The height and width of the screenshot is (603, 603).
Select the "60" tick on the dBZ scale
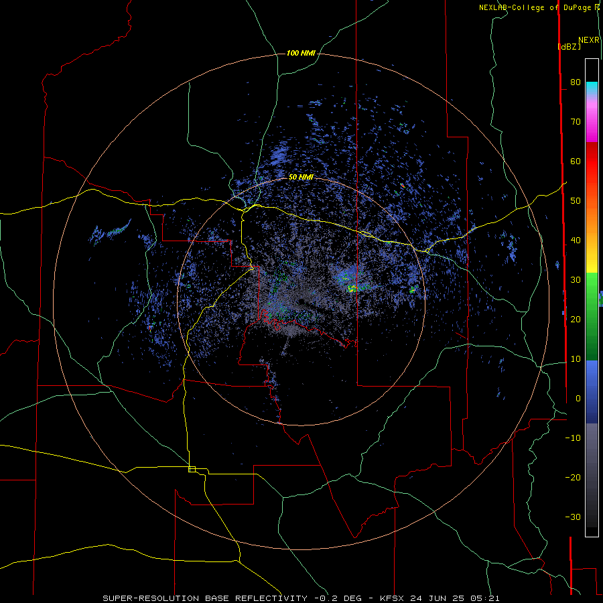coord(576,161)
